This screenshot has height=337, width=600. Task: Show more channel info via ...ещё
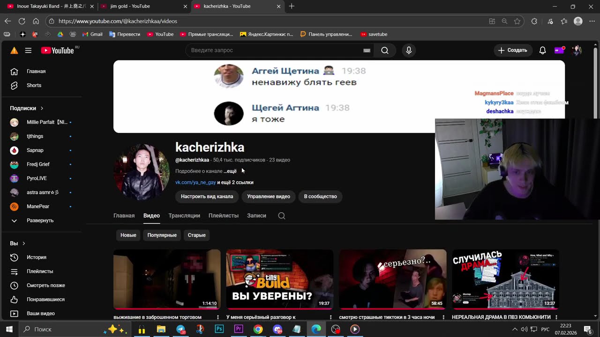(230, 171)
